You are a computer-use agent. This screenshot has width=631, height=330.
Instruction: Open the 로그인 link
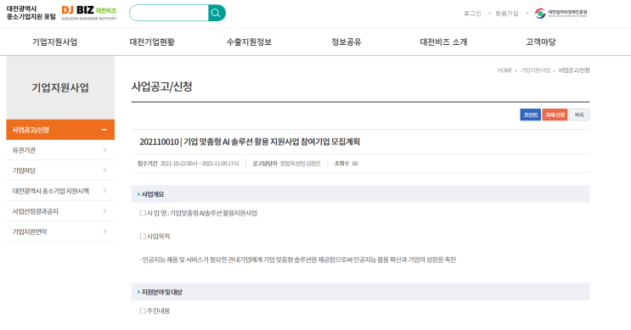(x=472, y=14)
